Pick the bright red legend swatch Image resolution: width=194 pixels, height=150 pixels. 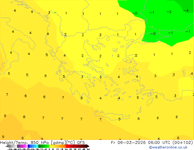(x=67, y=146)
